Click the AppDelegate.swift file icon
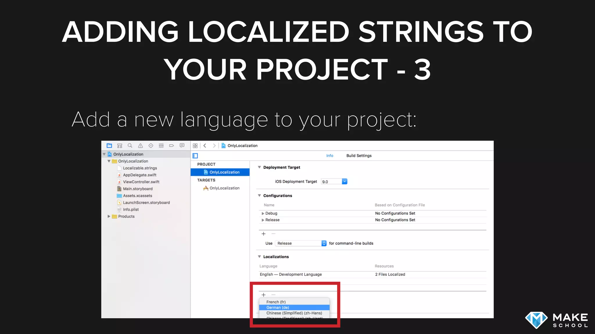Image resolution: width=595 pixels, height=334 pixels. (x=119, y=175)
